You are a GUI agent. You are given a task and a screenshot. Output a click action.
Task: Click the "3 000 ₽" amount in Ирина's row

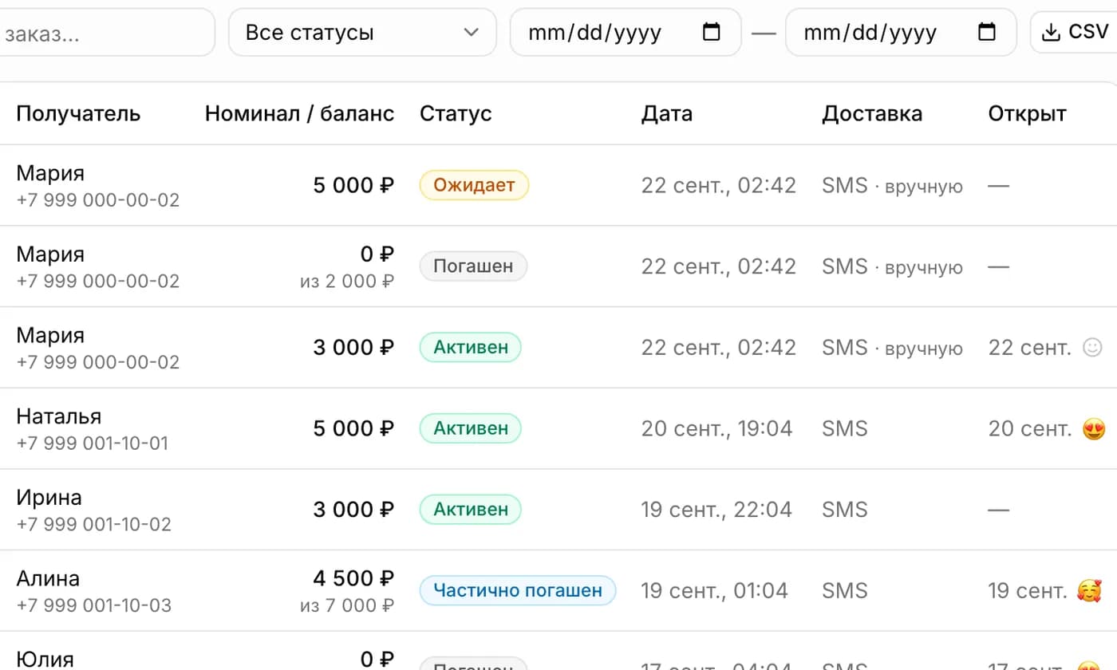point(353,510)
